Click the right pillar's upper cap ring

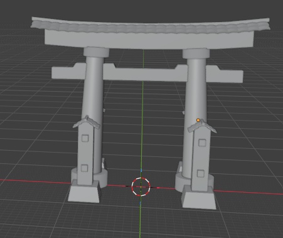tap(196, 54)
